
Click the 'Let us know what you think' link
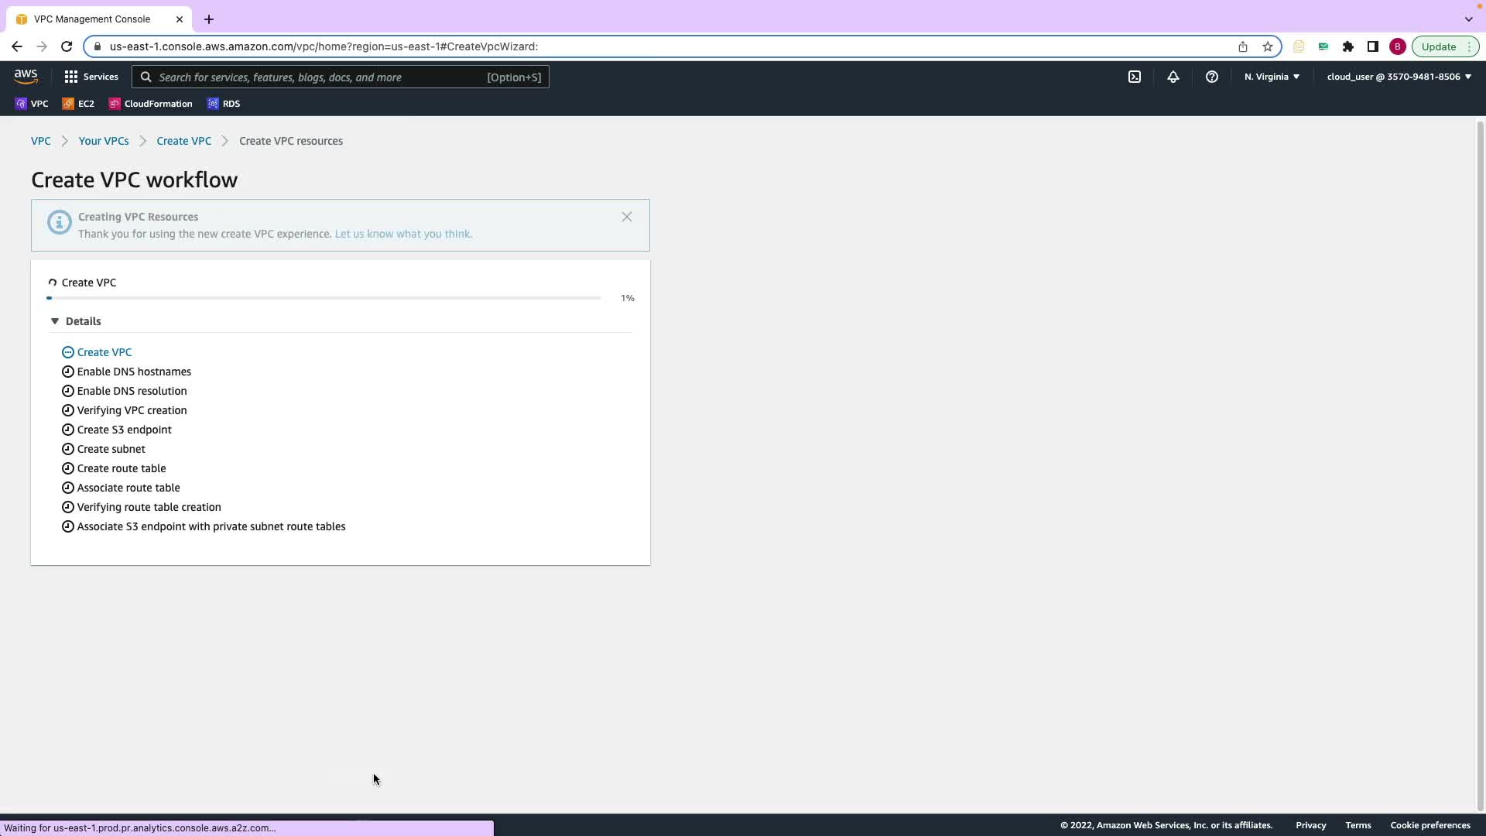click(x=402, y=234)
